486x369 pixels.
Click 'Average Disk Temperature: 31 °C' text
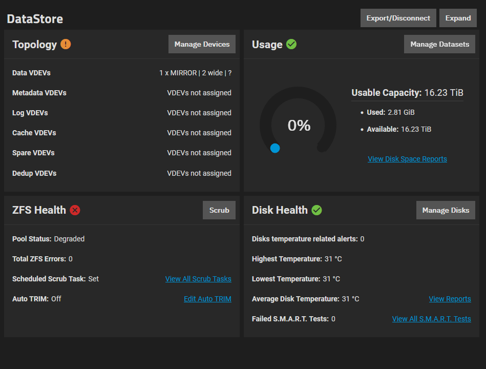coord(306,299)
